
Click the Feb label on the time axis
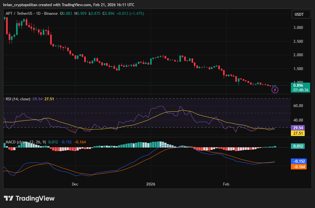(x=226, y=184)
